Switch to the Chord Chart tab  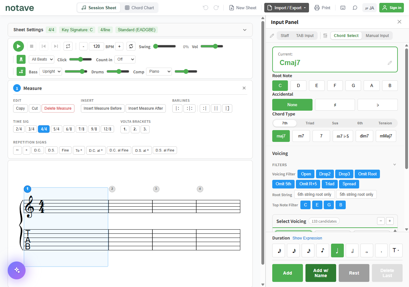click(x=139, y=8)
